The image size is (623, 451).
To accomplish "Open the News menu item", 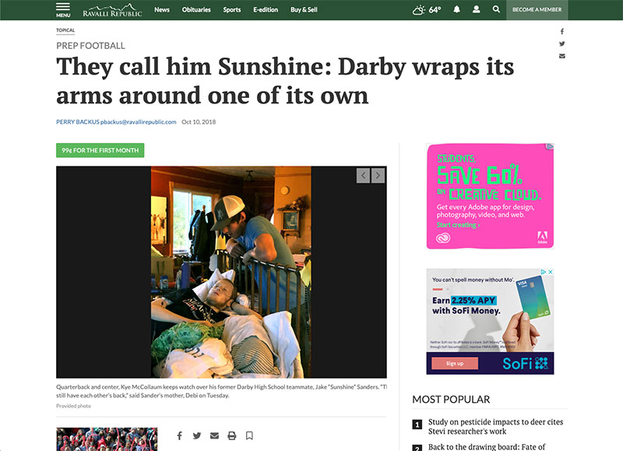I will [162, 9].
